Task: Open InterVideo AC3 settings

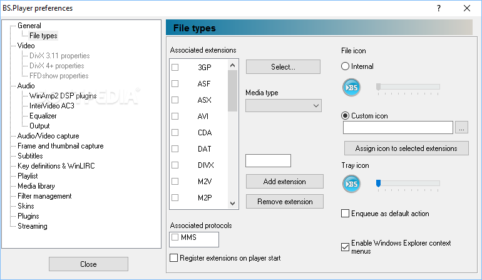Action: click(x=52, y=106)
